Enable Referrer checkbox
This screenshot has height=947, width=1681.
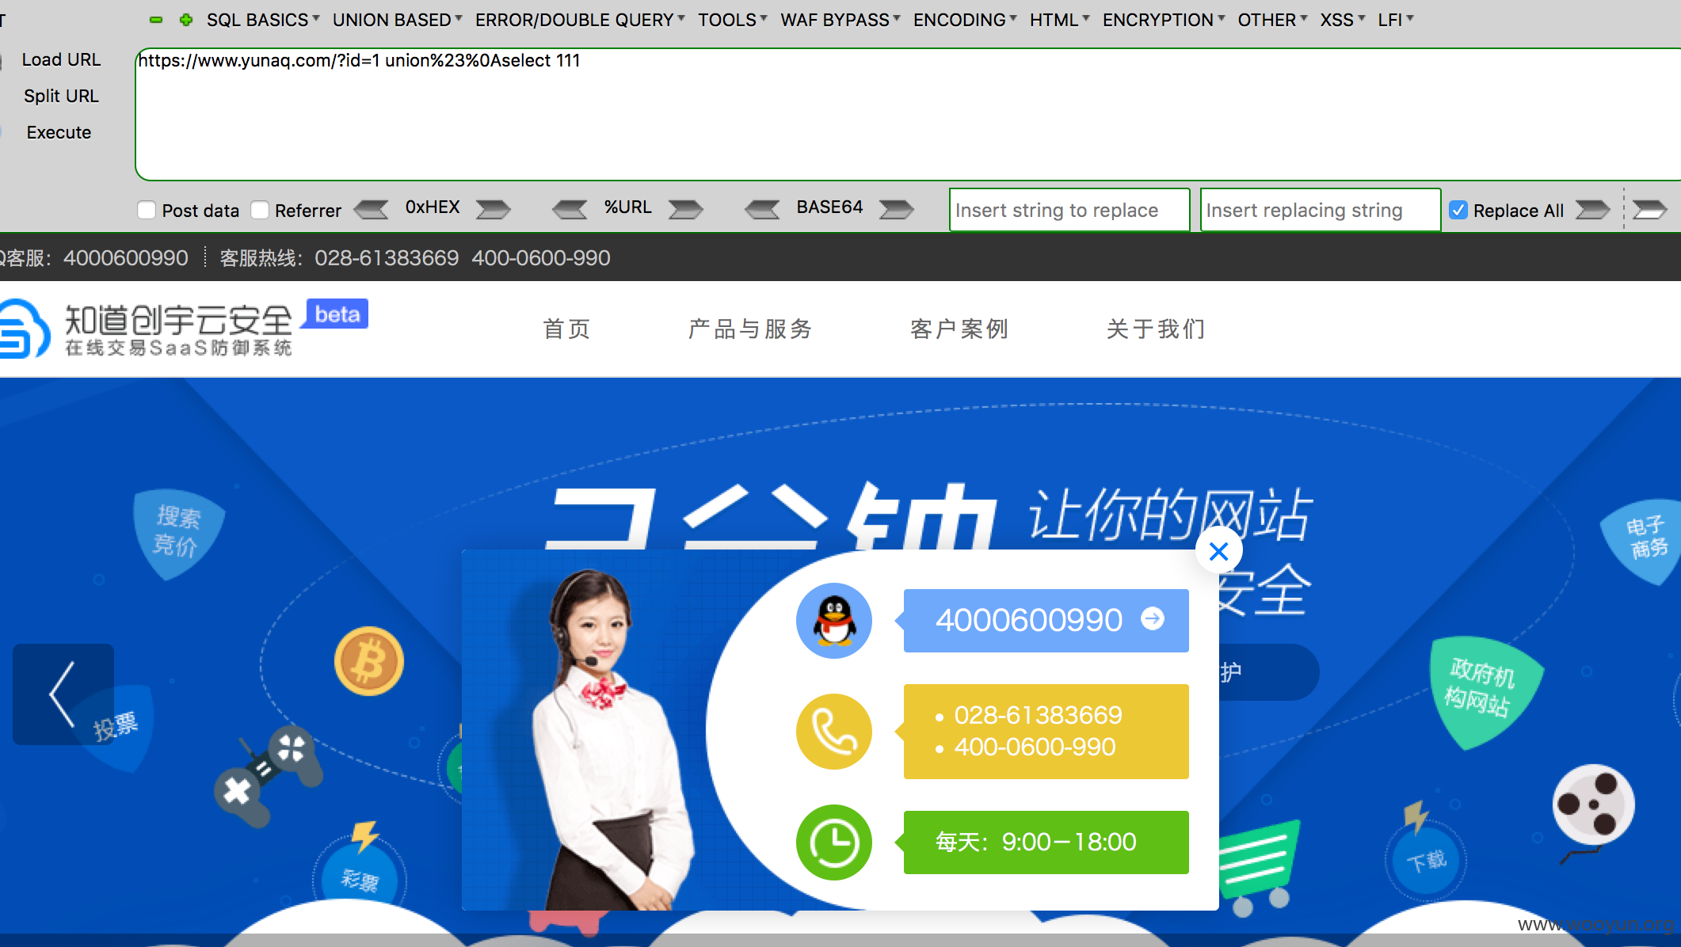259,210
